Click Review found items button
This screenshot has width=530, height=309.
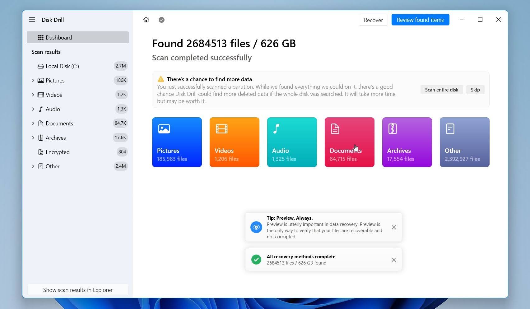[x=420, y=20]
